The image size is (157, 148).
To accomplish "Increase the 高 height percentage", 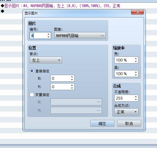I will pos(136,72).
